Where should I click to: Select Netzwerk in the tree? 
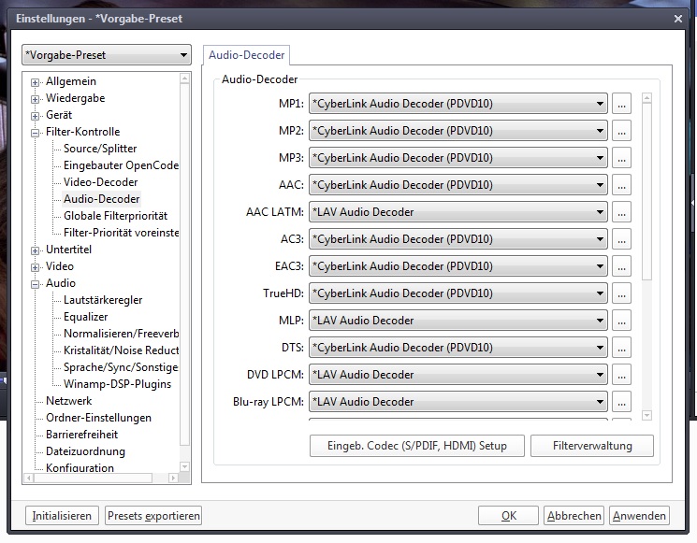(69, 401)
